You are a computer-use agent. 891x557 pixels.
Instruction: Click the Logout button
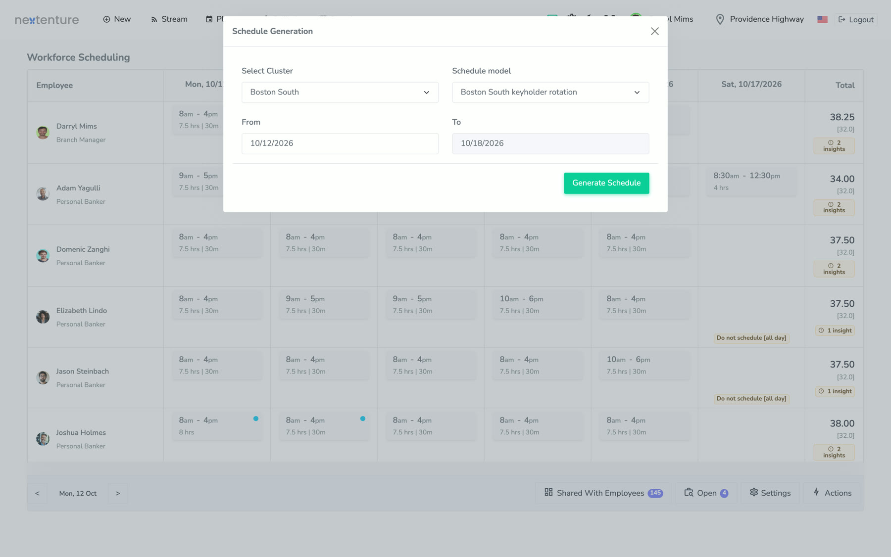pos(856,20)
